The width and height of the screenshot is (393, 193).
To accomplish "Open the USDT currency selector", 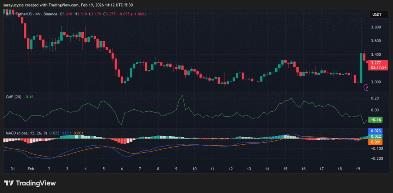I will [376, 15].
